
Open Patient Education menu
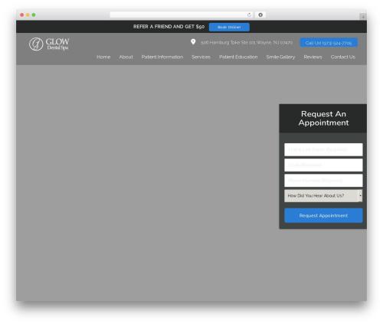[x=238, y=57]
